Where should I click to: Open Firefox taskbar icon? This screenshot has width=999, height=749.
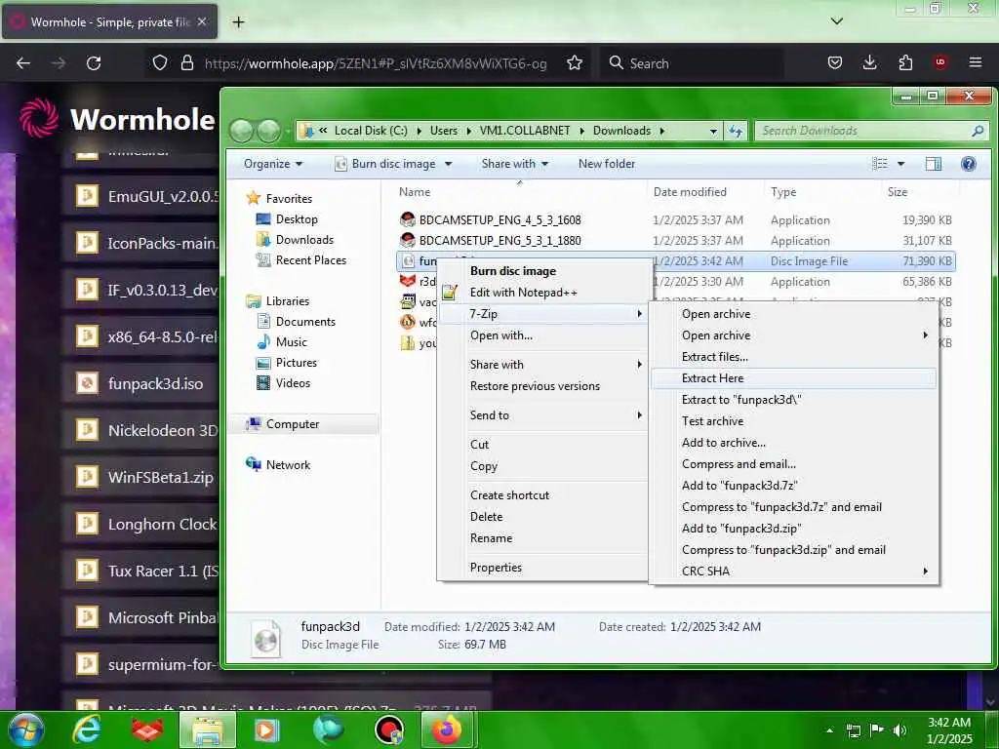click(447, 729)
